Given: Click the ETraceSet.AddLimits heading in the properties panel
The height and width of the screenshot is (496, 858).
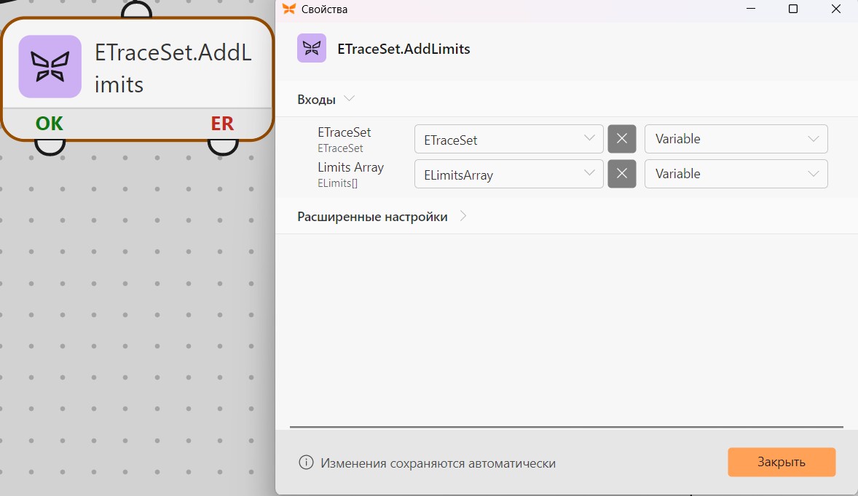Looking at the screenshot, I should (x=404, y=49).
